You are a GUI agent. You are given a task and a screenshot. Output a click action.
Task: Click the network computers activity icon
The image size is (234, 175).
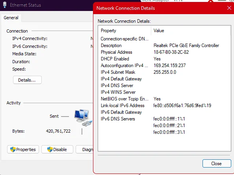click(x=83, y=118)
